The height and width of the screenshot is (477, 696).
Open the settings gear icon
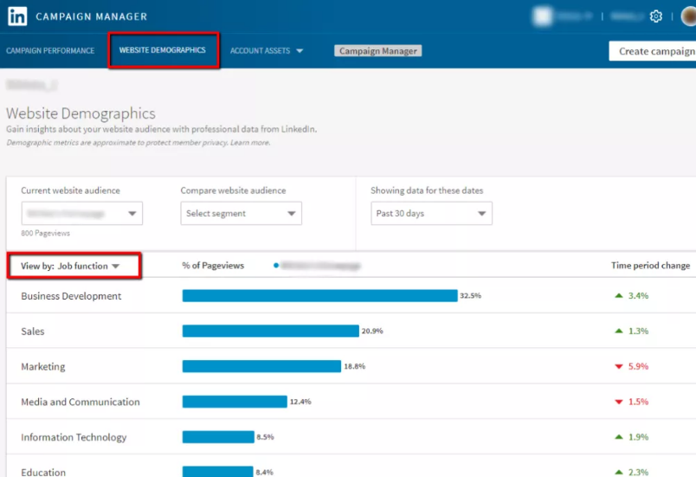(655, 16)
